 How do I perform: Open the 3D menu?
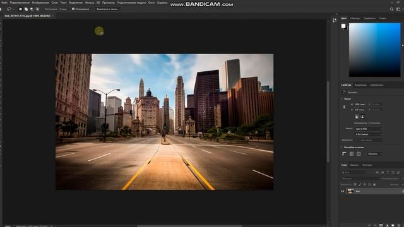98,3
